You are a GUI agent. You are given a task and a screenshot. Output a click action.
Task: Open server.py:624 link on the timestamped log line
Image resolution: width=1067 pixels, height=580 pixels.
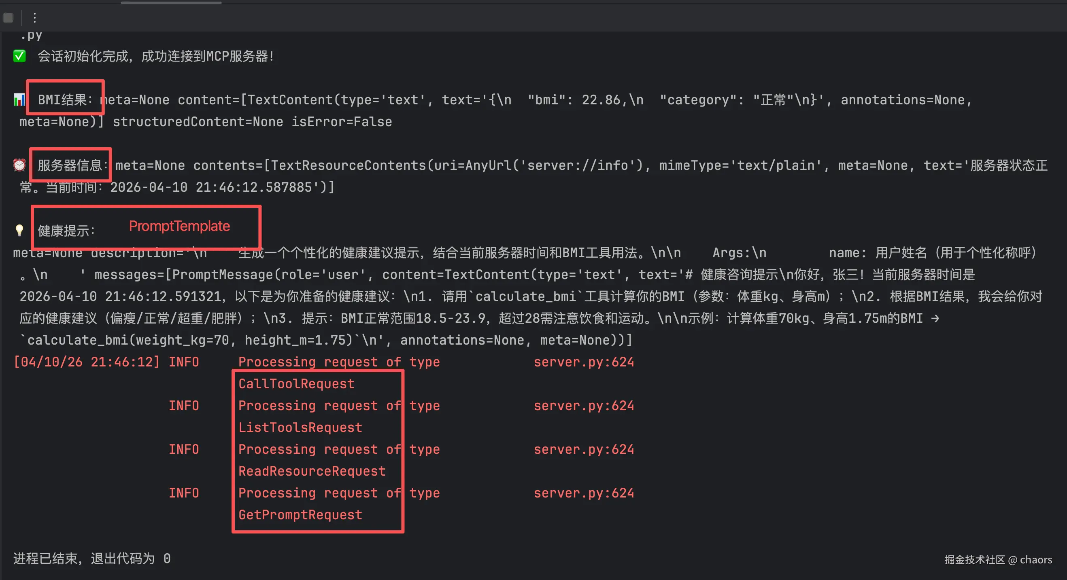pyautogui.click(x=583, y=362)
